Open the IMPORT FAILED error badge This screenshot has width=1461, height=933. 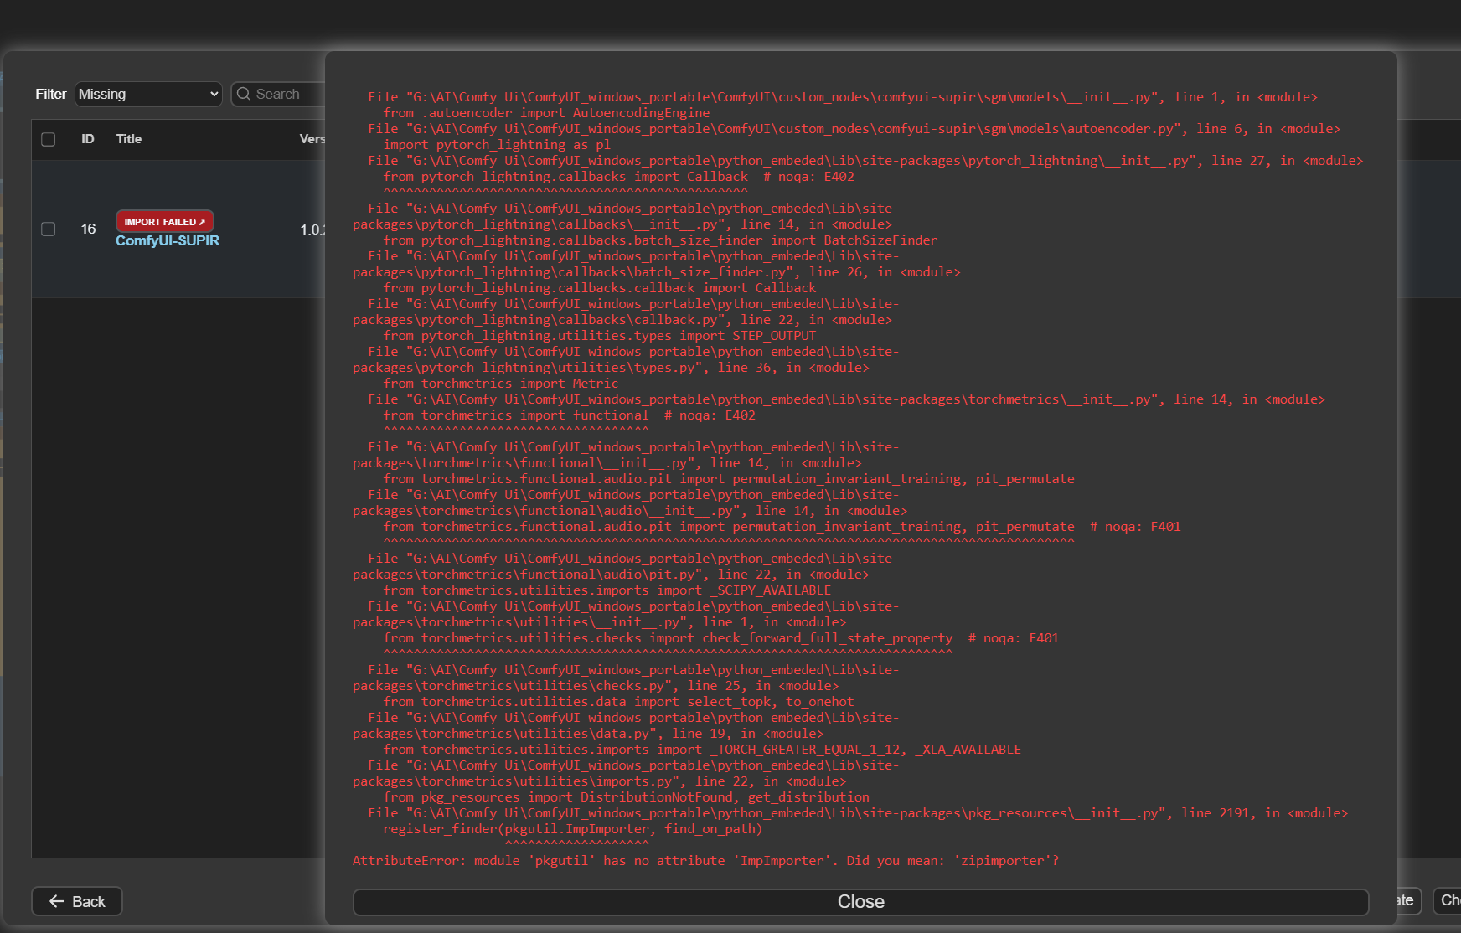pos(164,222)
